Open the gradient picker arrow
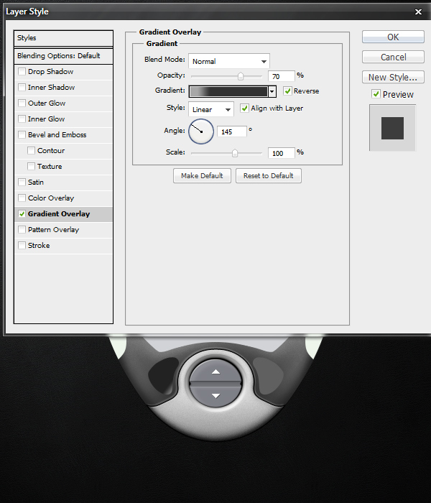The image size is (431, 503). point(272,92)
